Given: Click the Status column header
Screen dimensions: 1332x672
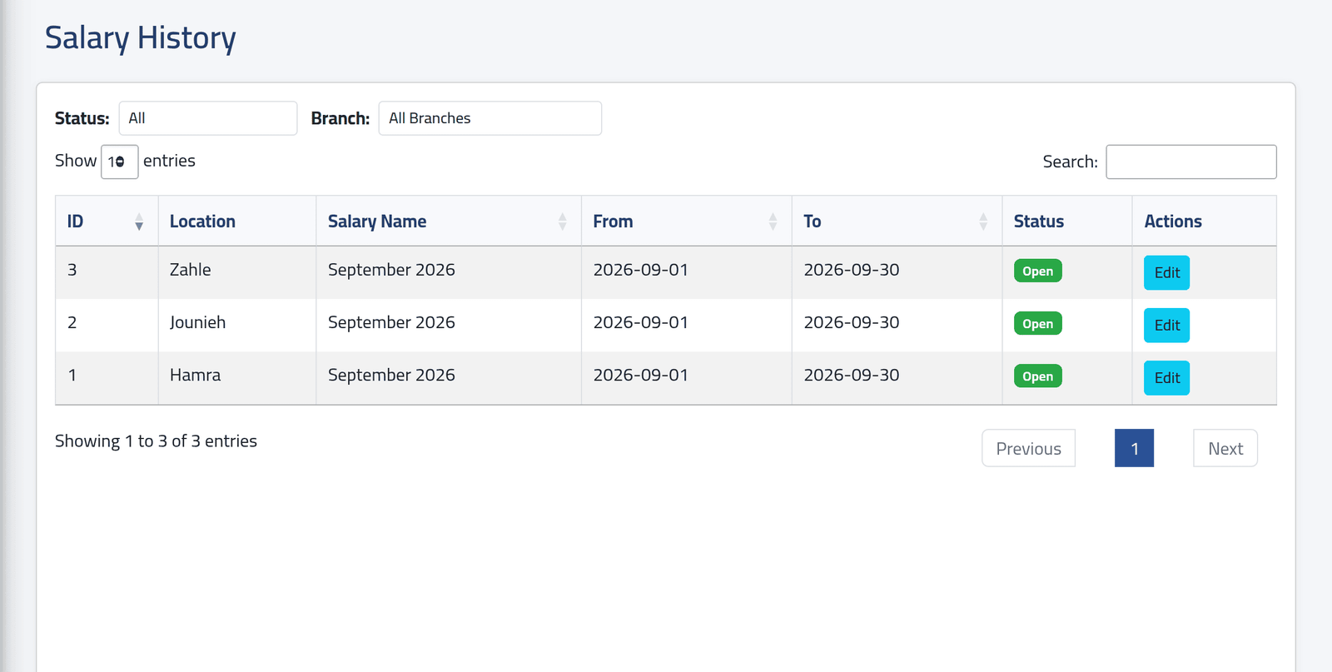Looking at the screenshot, I should click(x=1067, y=222).
